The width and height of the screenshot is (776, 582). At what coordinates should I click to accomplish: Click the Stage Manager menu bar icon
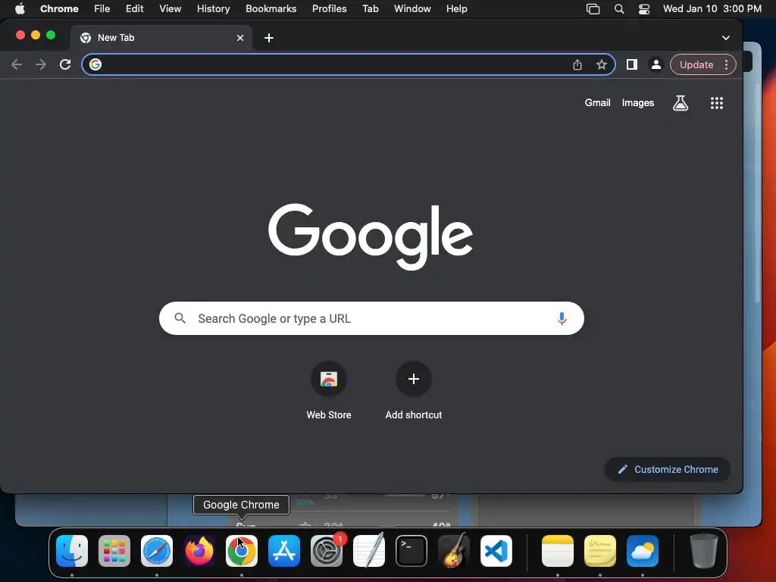(593, 9)
